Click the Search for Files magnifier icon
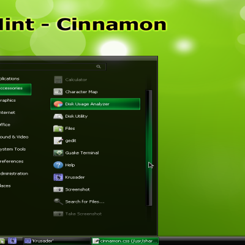Viewport: 245px width, 245px height. click(58, 202)
